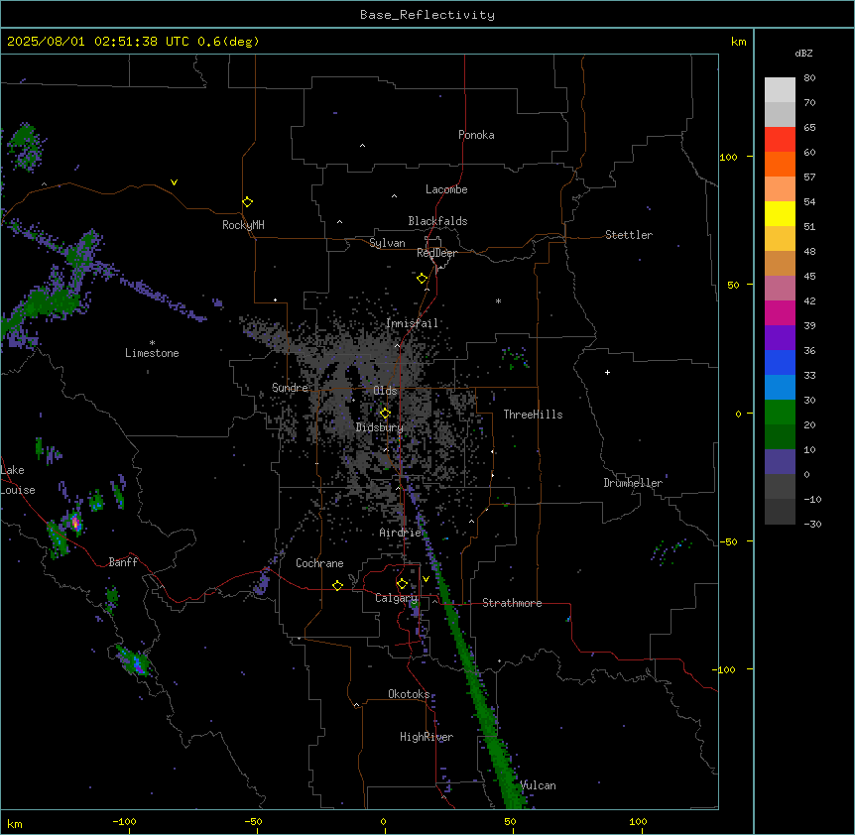The height and width of the screenshot is (835, 855).
Task: Click the Limestone label
Action: pyautogui.click(x=152, y=353)
